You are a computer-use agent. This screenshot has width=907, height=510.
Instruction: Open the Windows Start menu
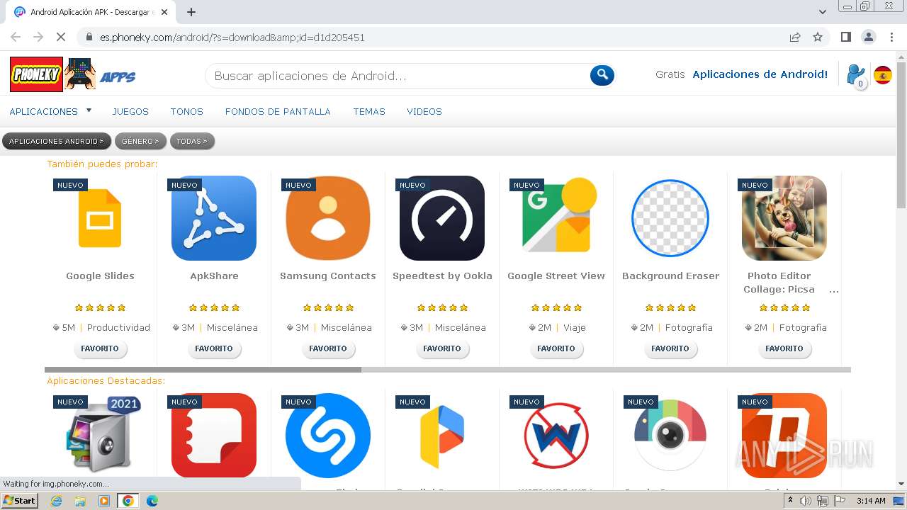pyautogui.click(x=19, y=501)
